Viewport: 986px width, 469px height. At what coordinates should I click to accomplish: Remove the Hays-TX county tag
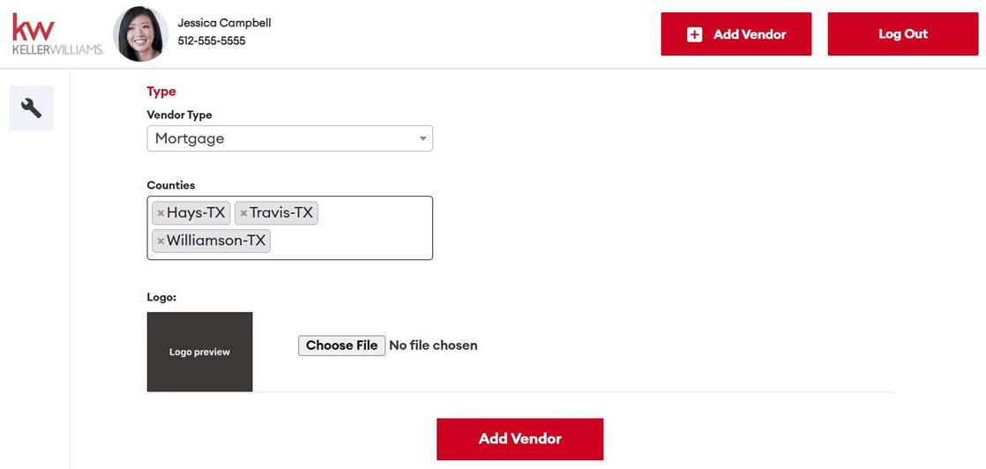point(161,213)
